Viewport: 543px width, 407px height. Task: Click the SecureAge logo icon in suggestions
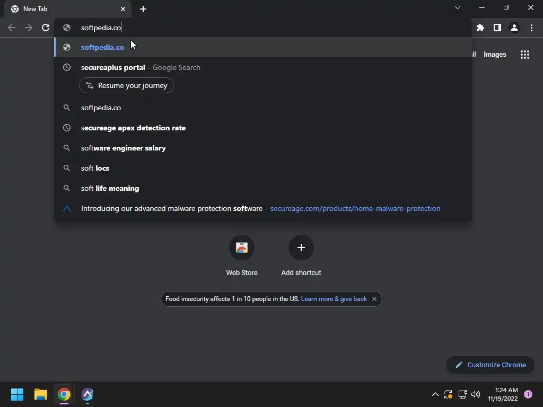67,208
